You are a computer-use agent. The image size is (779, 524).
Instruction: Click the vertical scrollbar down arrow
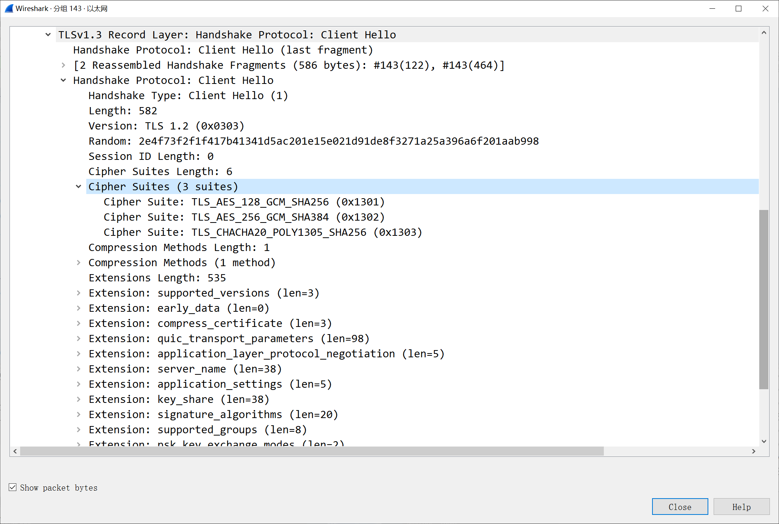pos(764,441)
